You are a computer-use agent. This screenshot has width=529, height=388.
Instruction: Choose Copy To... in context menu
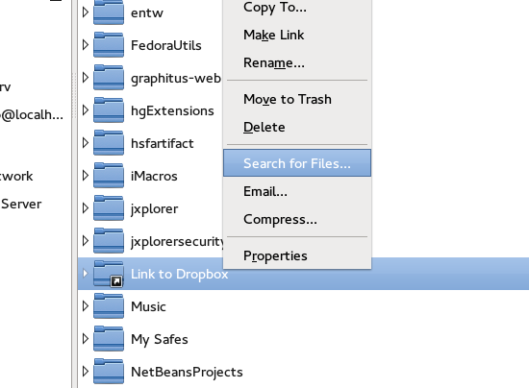(x=297, y=8)
